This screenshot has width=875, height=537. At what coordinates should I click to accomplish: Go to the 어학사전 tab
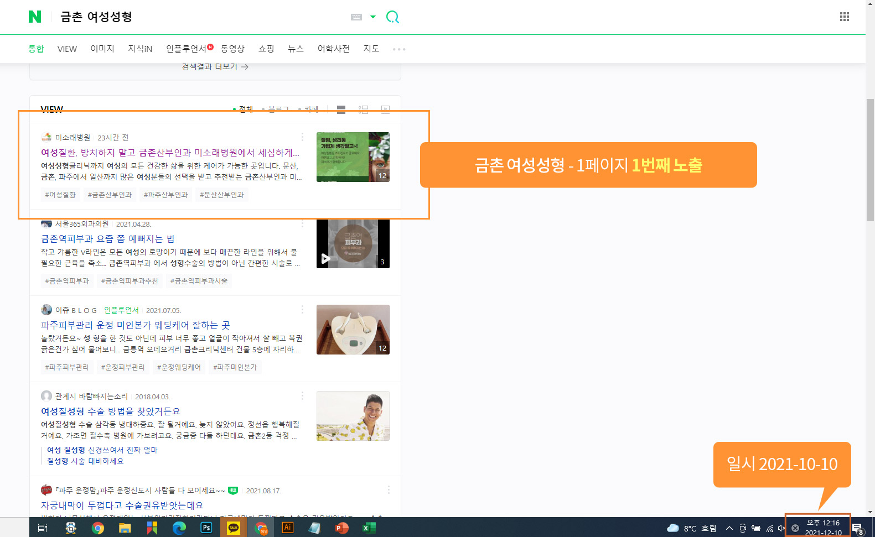click(x=334, y=49)
